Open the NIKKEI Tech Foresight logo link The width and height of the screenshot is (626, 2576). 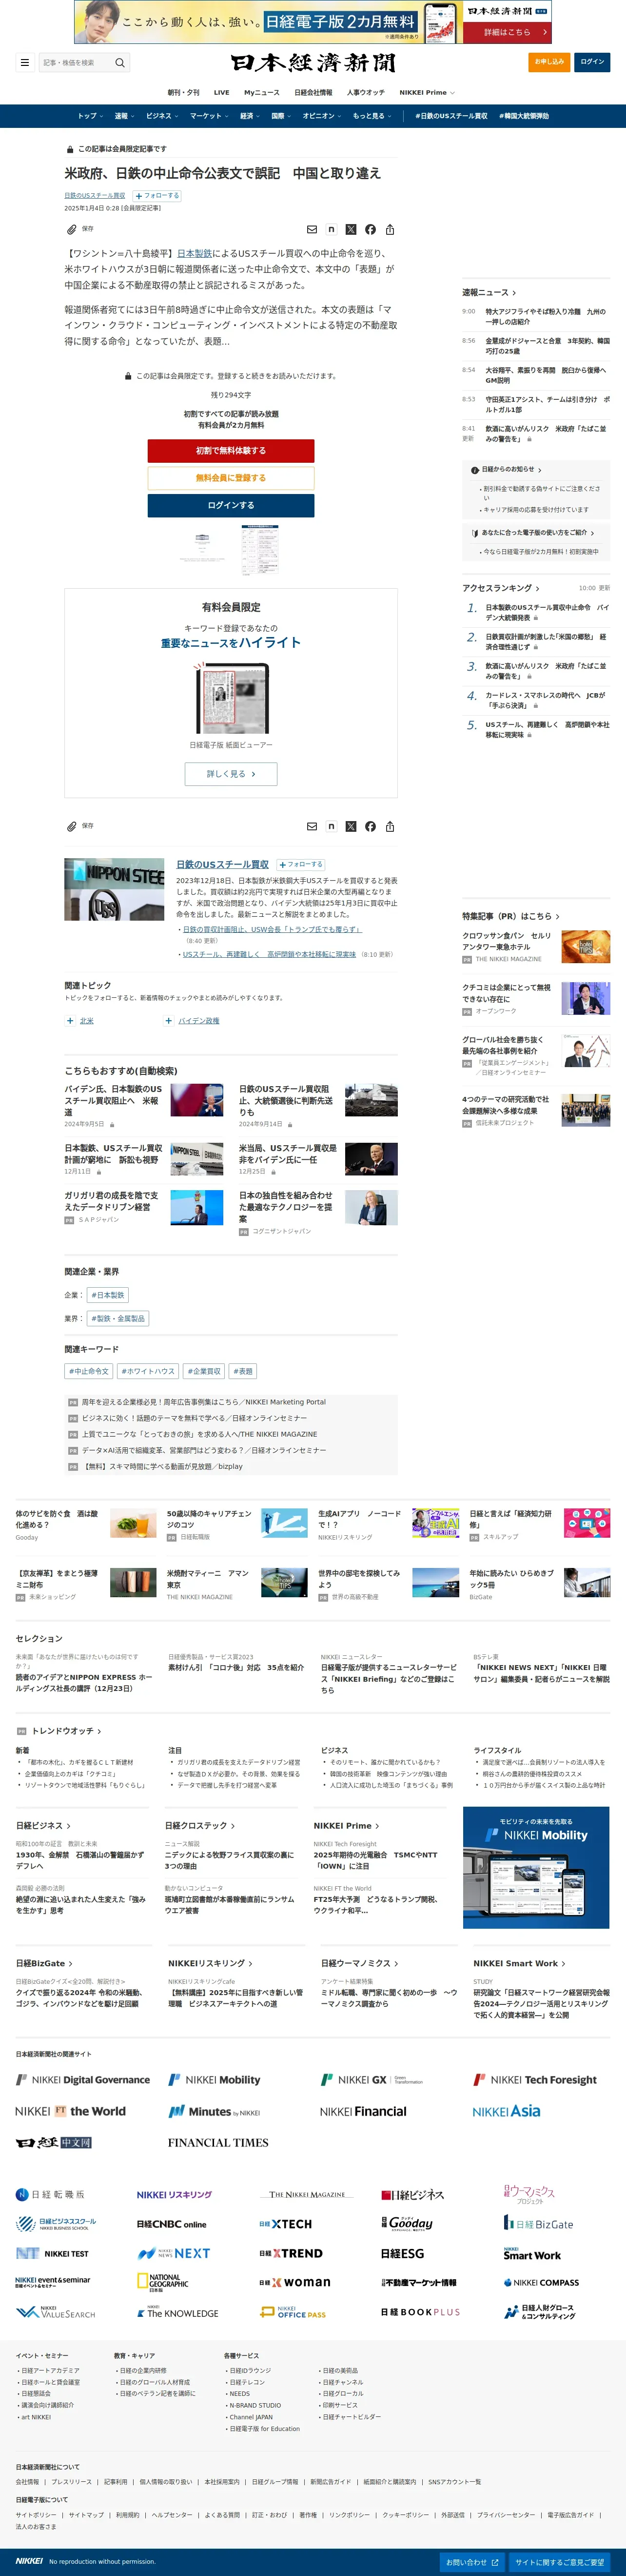pyautogui.click(x=535, y=2079)
